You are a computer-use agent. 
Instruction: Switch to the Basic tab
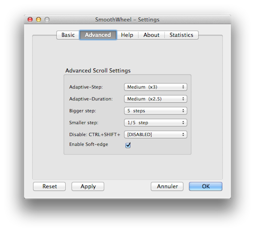(68, 35)
